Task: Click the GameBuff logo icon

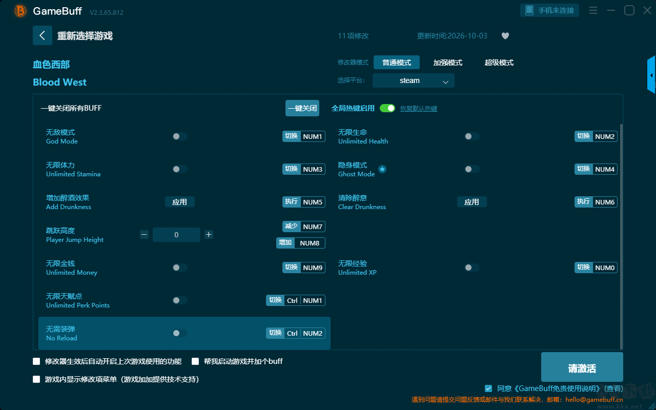Action: tap(20, 11)
